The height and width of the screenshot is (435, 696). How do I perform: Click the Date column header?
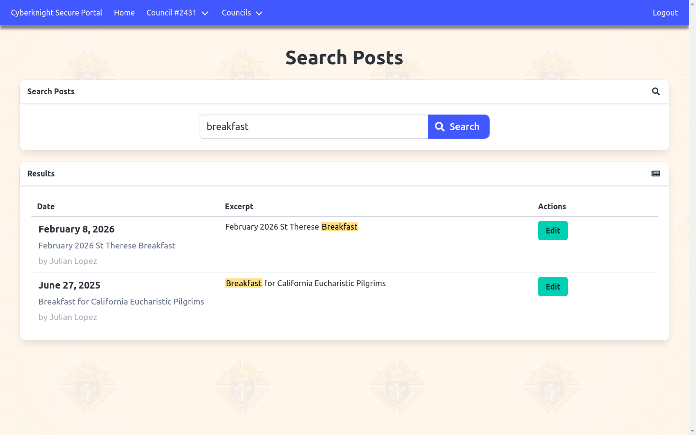(x=46, y=206)
